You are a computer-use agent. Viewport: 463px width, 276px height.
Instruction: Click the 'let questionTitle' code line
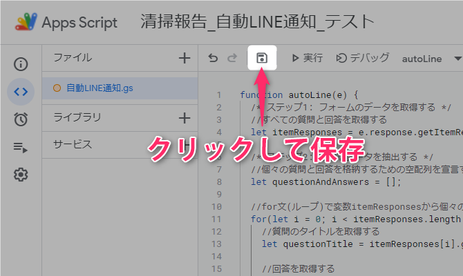(x=362, y=244)
